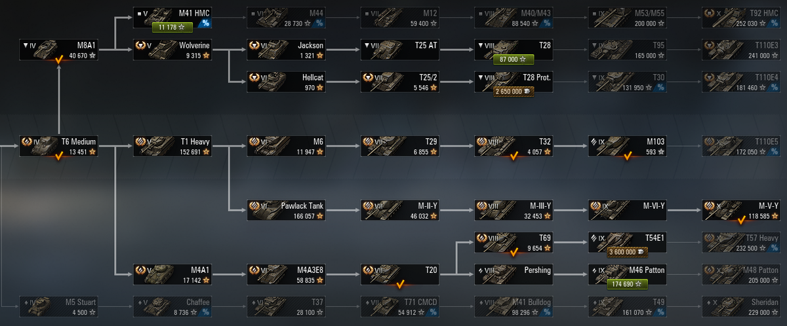Click the orange checkmark under M103
787x326 pixels.
(x=628, y=156)
